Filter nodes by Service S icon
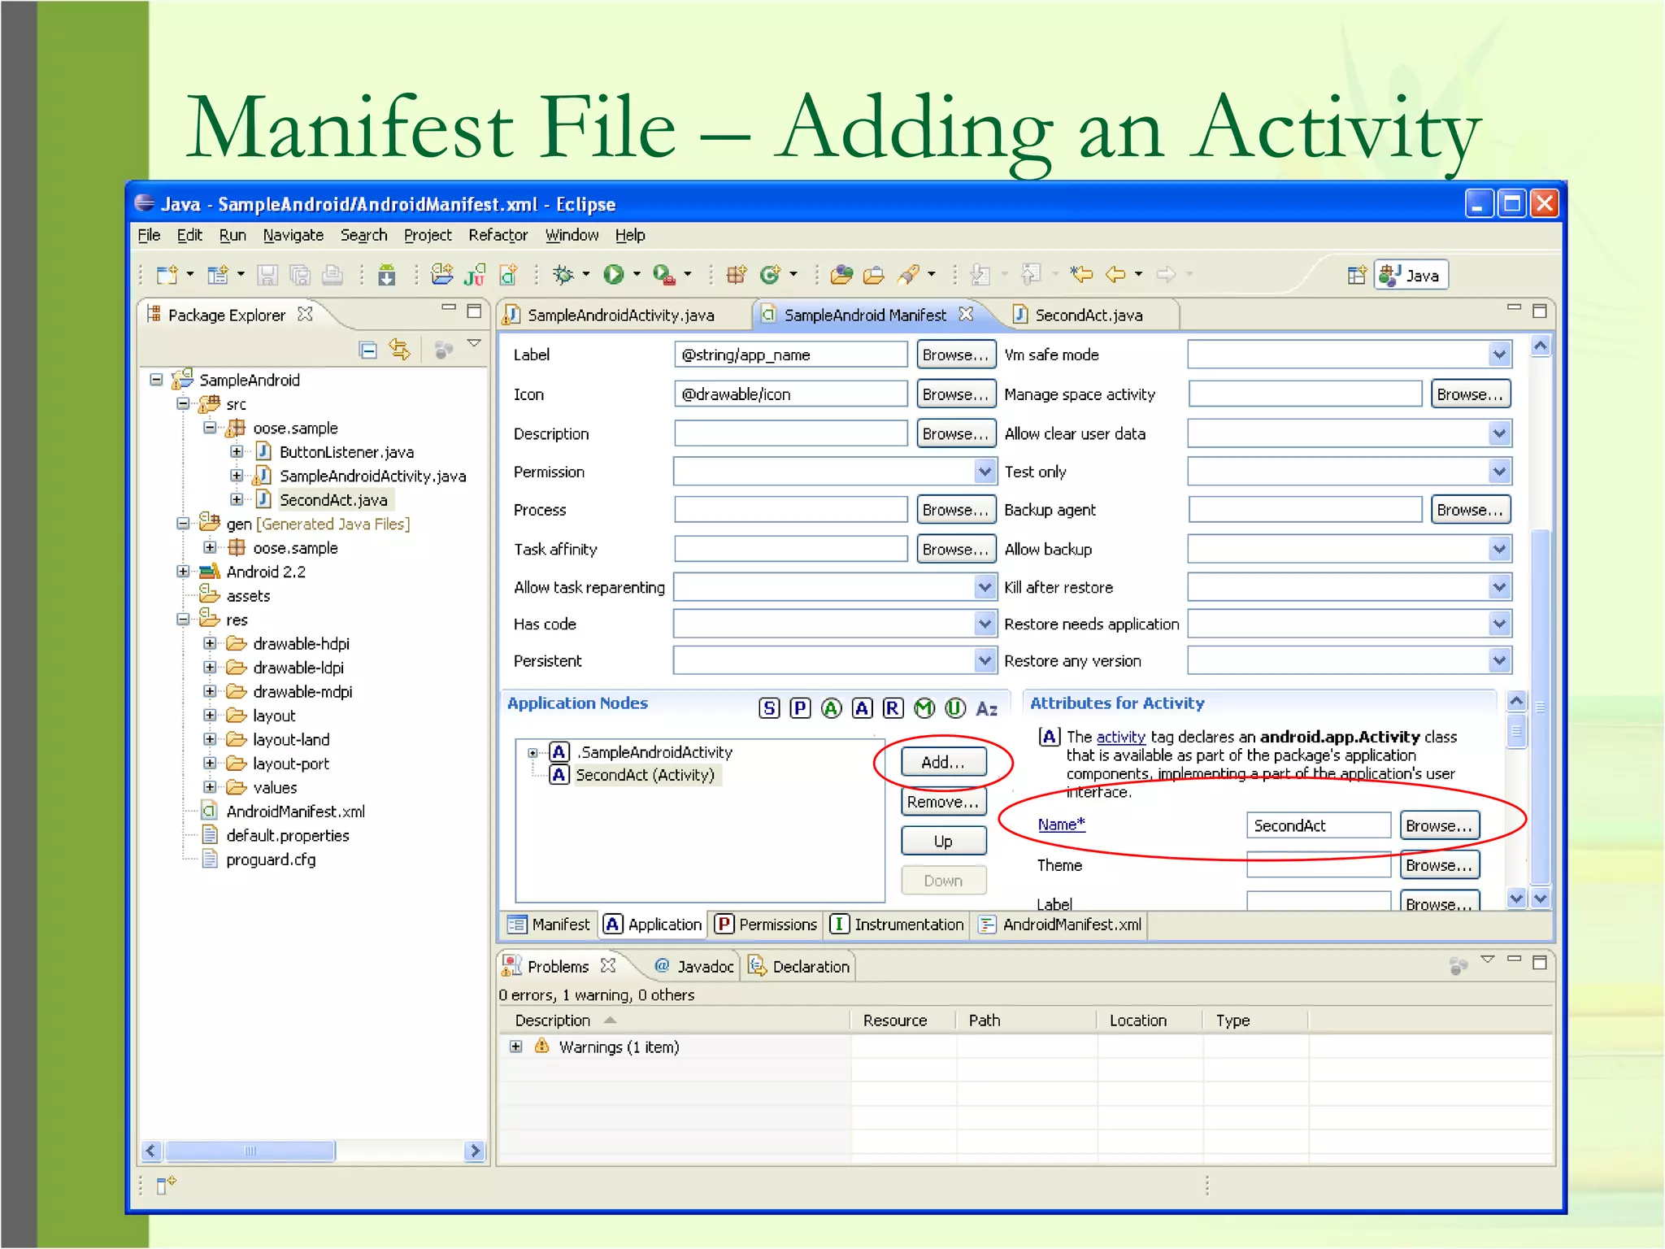Viewport: 1665px width, 1249px height. point(769,708)
